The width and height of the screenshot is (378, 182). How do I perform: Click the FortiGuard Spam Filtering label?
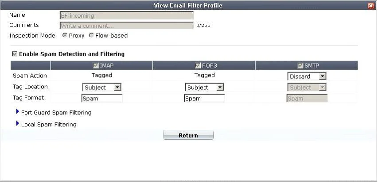pyautogui.click(x=56, y=113)
